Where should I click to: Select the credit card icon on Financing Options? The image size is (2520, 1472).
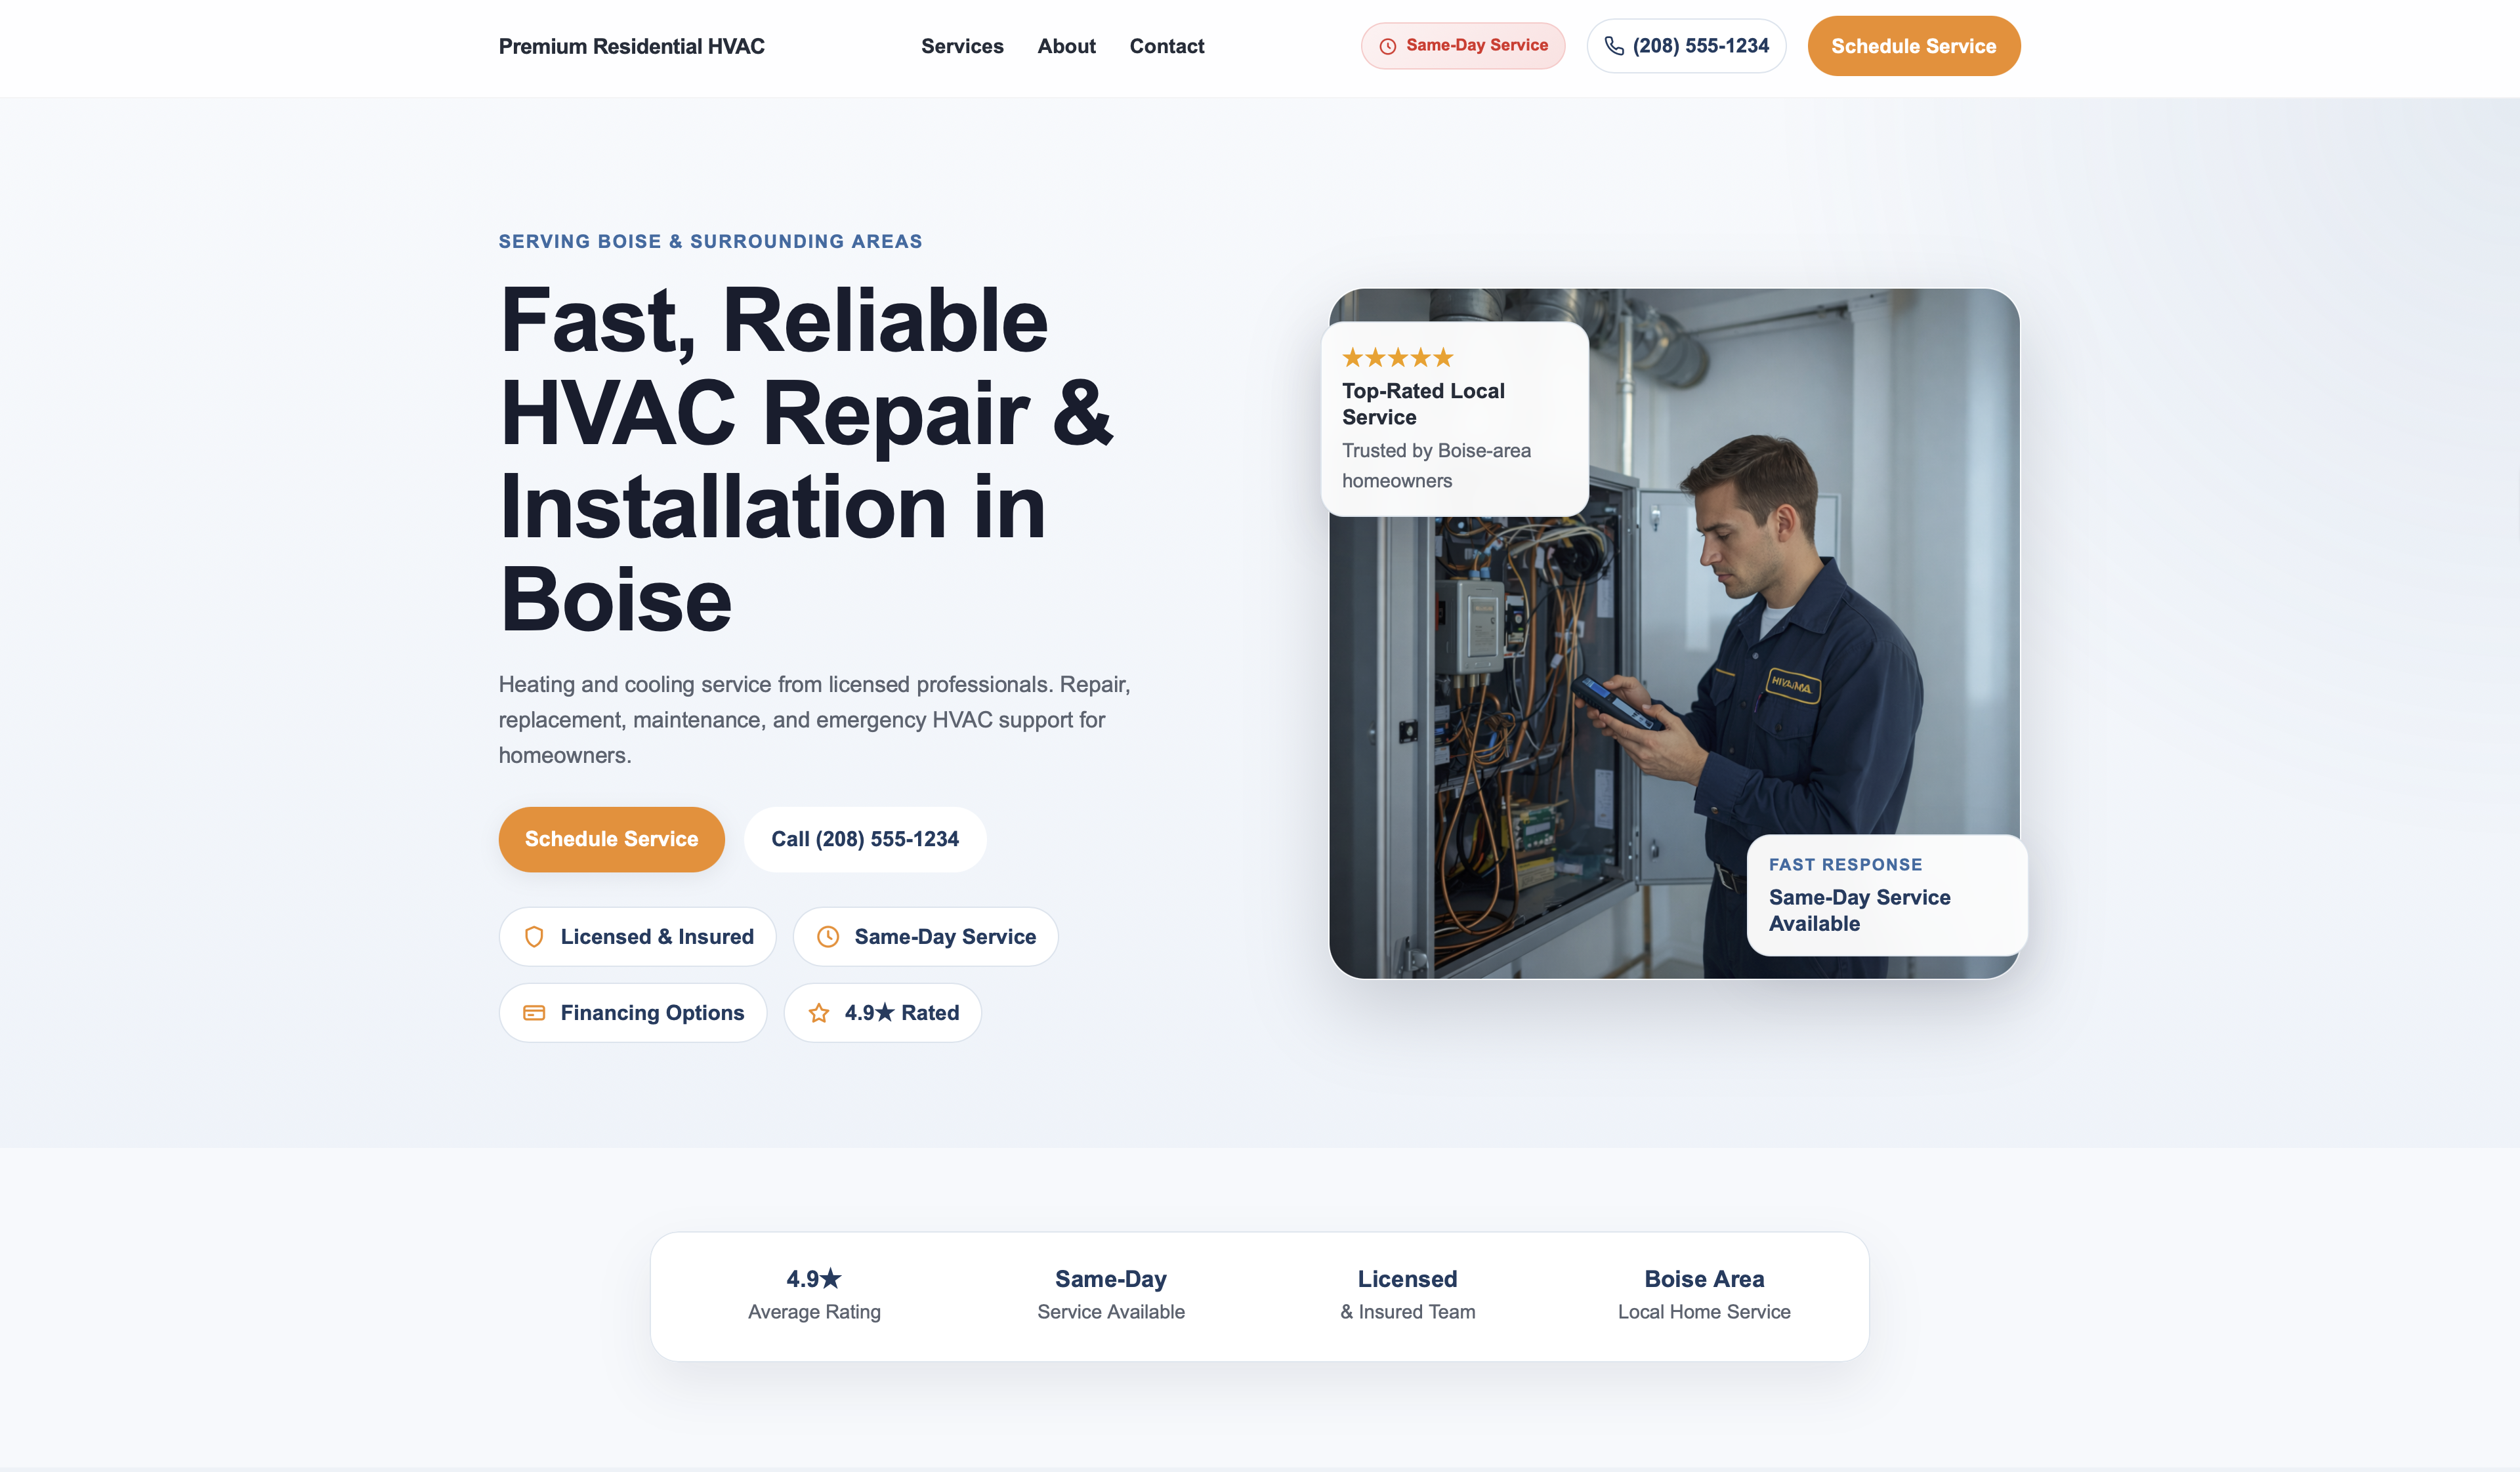click(x=535, y=1012)
